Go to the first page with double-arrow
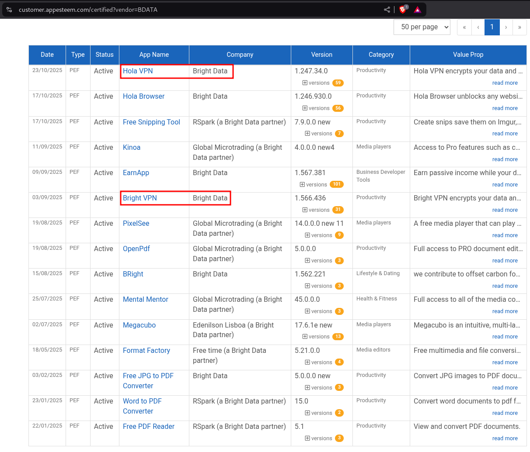The height and width of the screenshot is (452, 530). [x=464, y=27]
